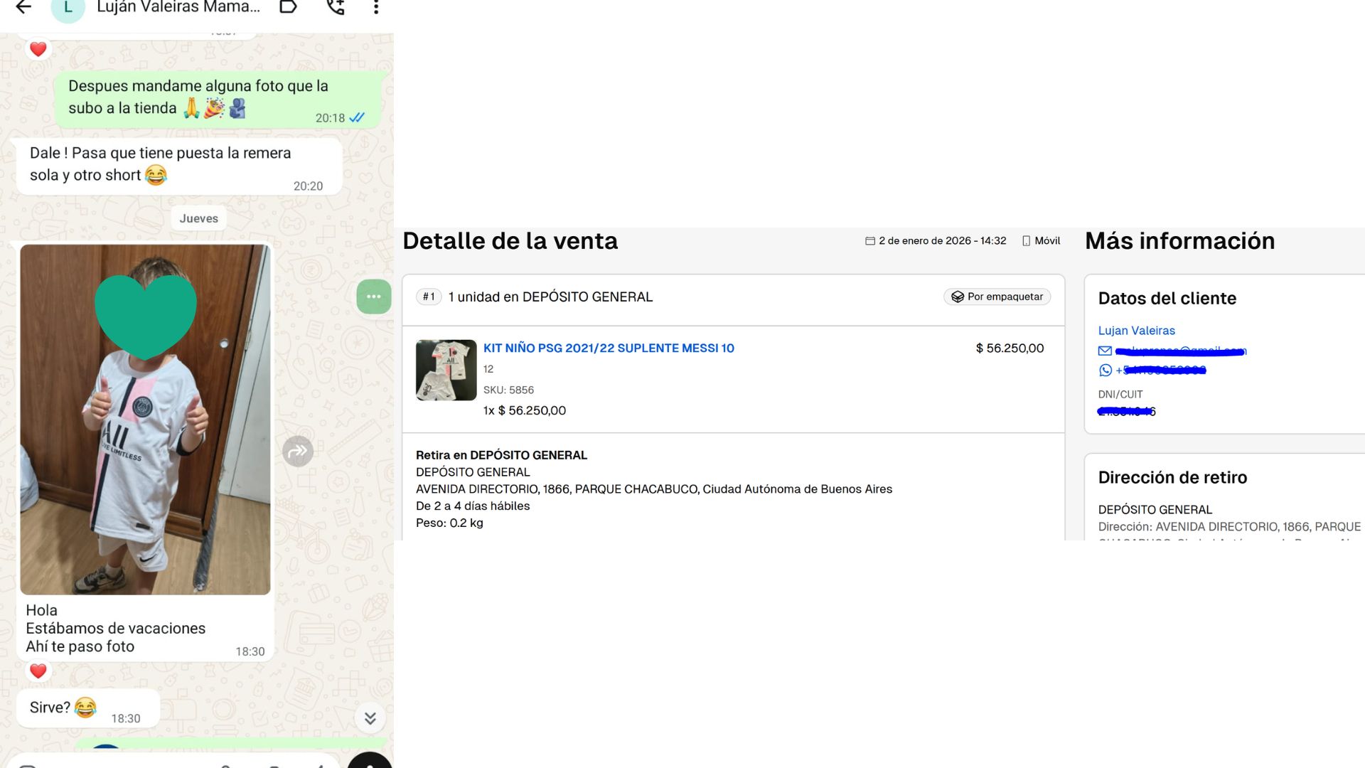Click the customer email envelope icon

[x=1105, y=351]
